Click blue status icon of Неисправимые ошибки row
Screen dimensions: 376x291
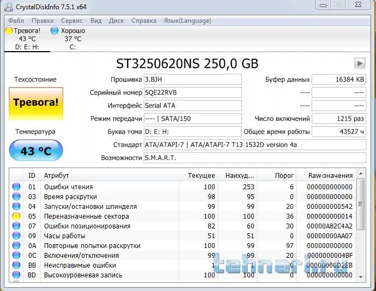tap(16, 265)
